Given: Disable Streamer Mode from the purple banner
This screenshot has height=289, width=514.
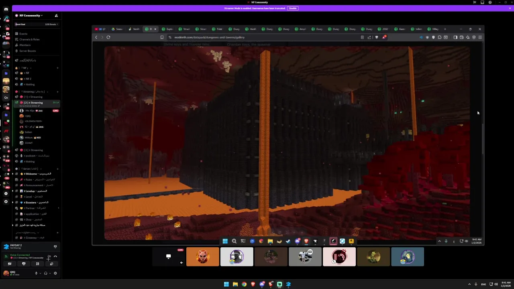Looking at the screenshot, I should 292,8.
